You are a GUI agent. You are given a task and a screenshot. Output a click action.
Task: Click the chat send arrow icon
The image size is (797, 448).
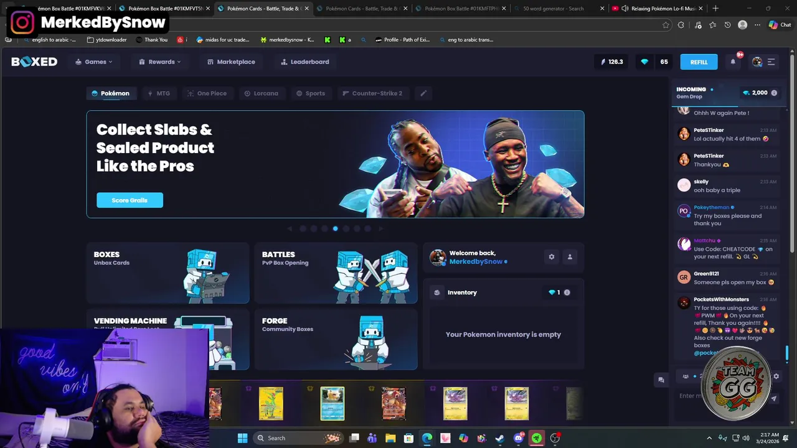tap(774, 399)
